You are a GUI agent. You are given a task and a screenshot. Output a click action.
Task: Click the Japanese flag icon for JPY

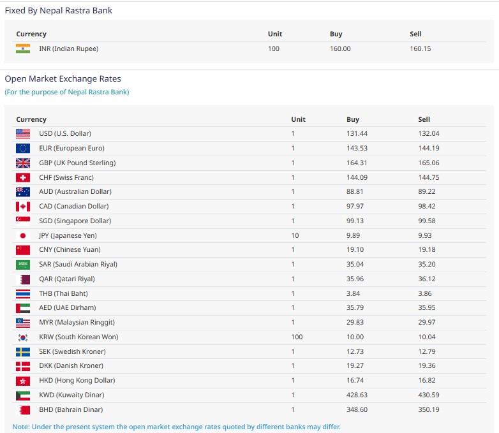[23, 235]
